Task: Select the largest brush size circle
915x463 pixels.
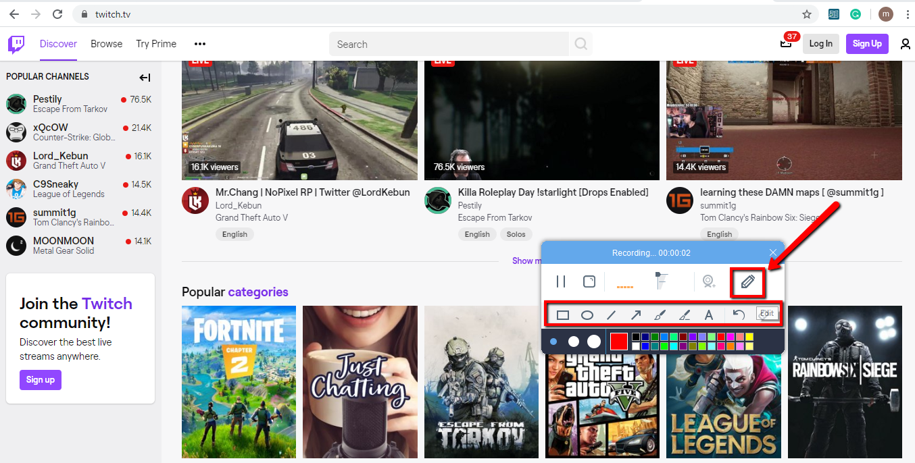Action: click(x=593, y=342)
